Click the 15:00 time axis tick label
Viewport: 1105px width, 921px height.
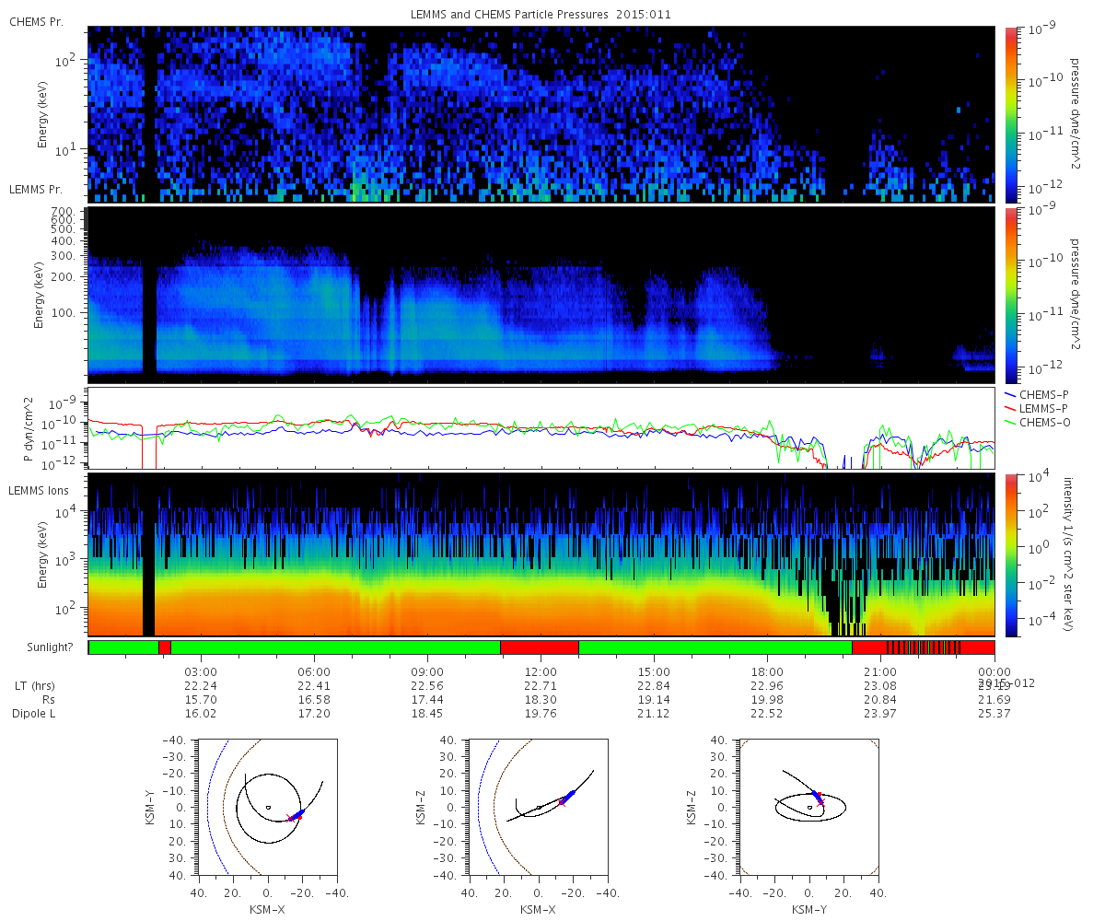click(654, 671)
